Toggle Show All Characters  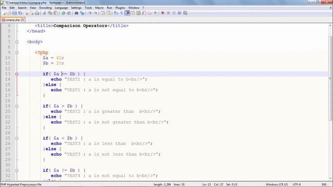(121, 13)
